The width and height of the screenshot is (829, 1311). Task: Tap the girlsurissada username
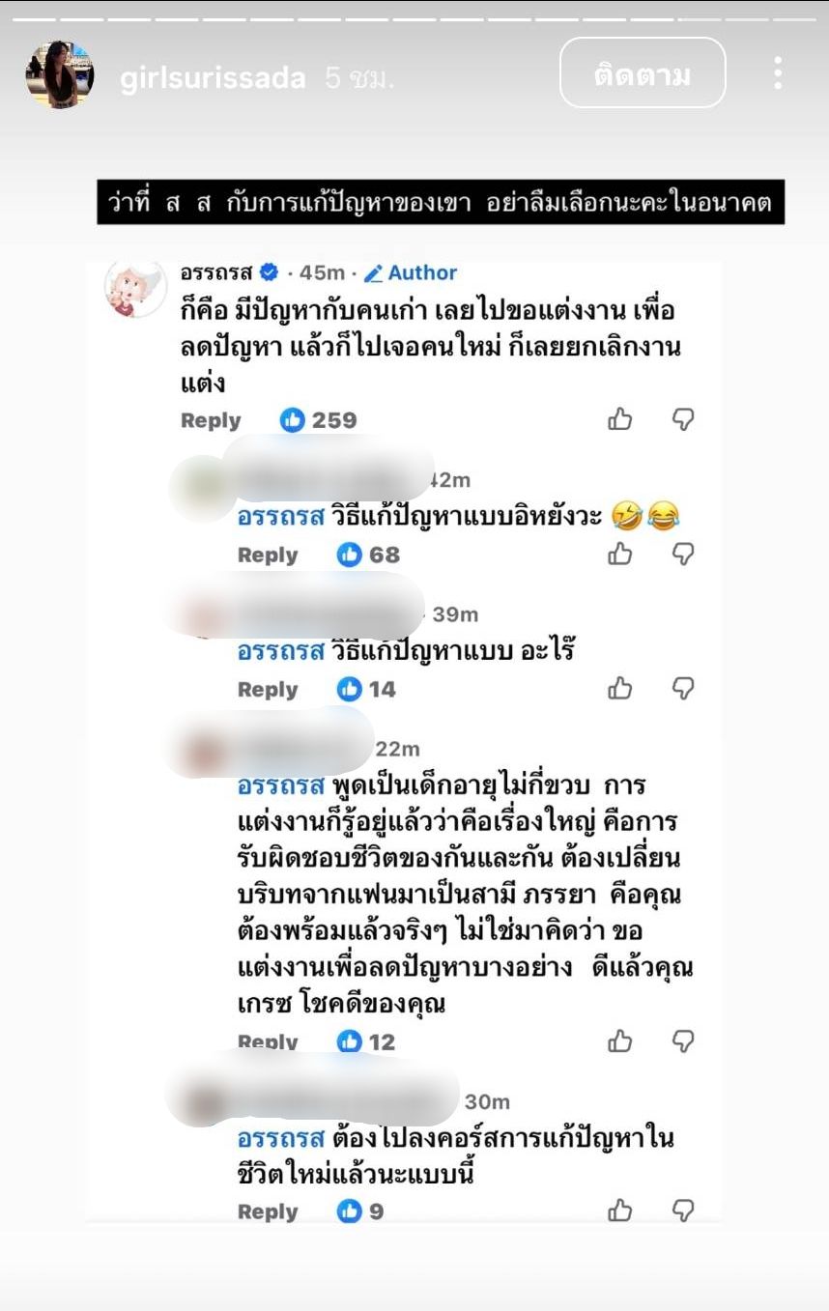(x=213, y=77)
